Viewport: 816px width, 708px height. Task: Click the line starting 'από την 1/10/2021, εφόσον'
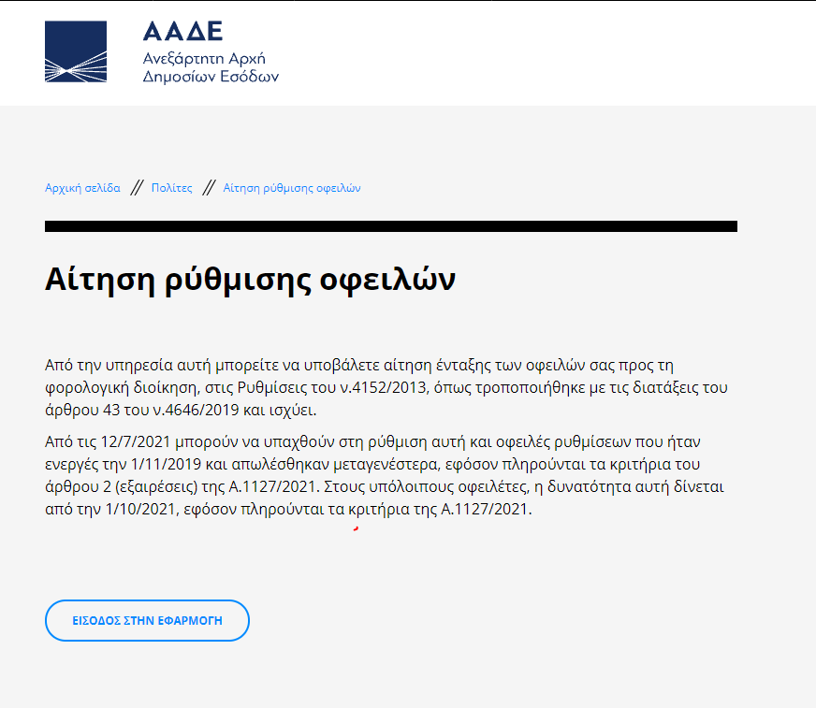(288, 509)
